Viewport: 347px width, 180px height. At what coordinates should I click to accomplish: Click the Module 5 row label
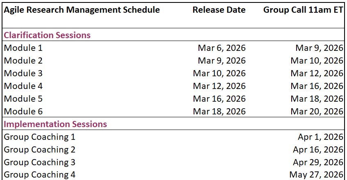[23, 99]
